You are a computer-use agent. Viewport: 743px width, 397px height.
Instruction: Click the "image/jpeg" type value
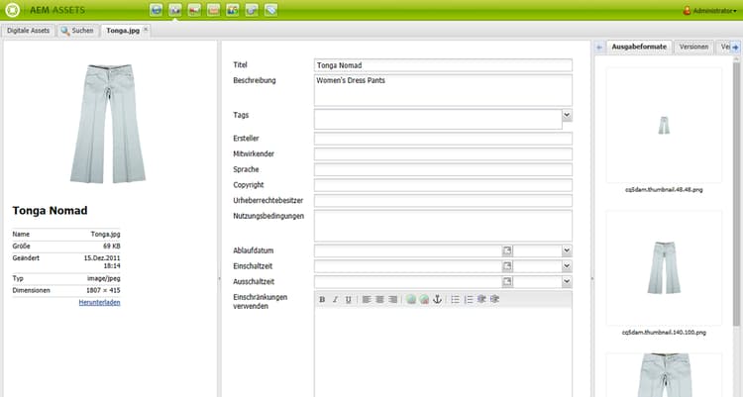pos(104,278)
